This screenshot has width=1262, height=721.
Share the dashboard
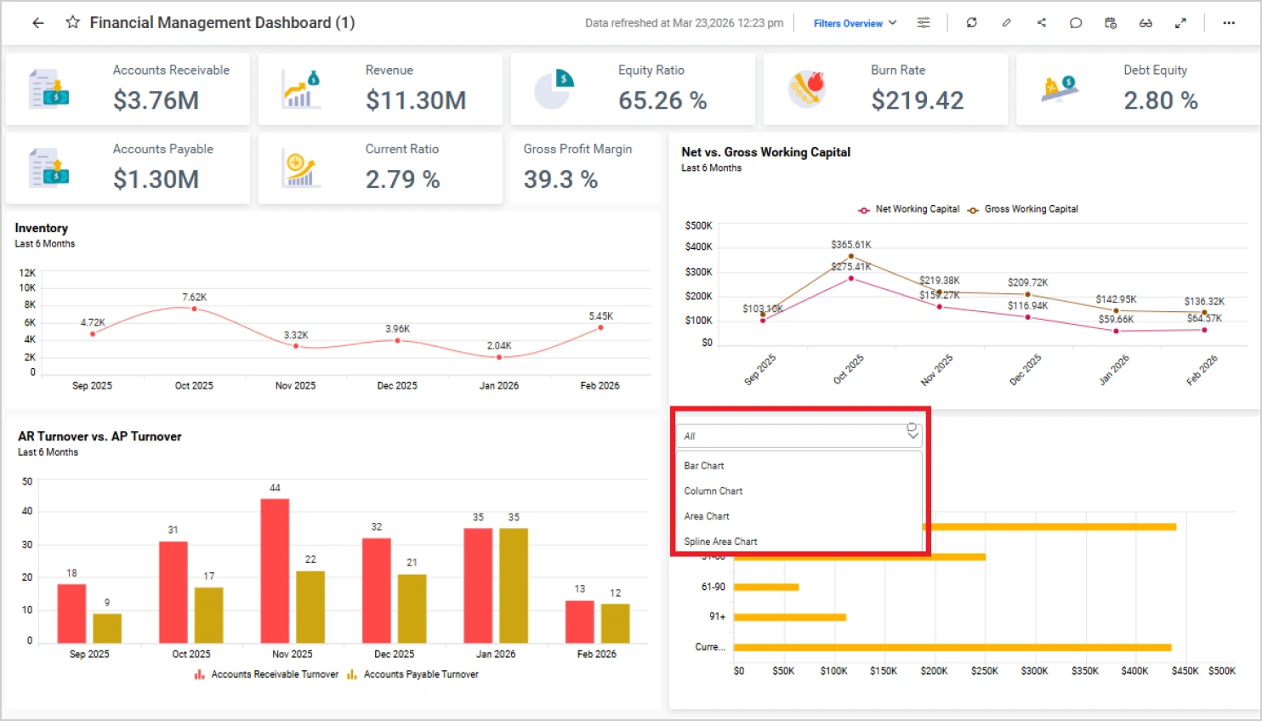point(1041,23)
